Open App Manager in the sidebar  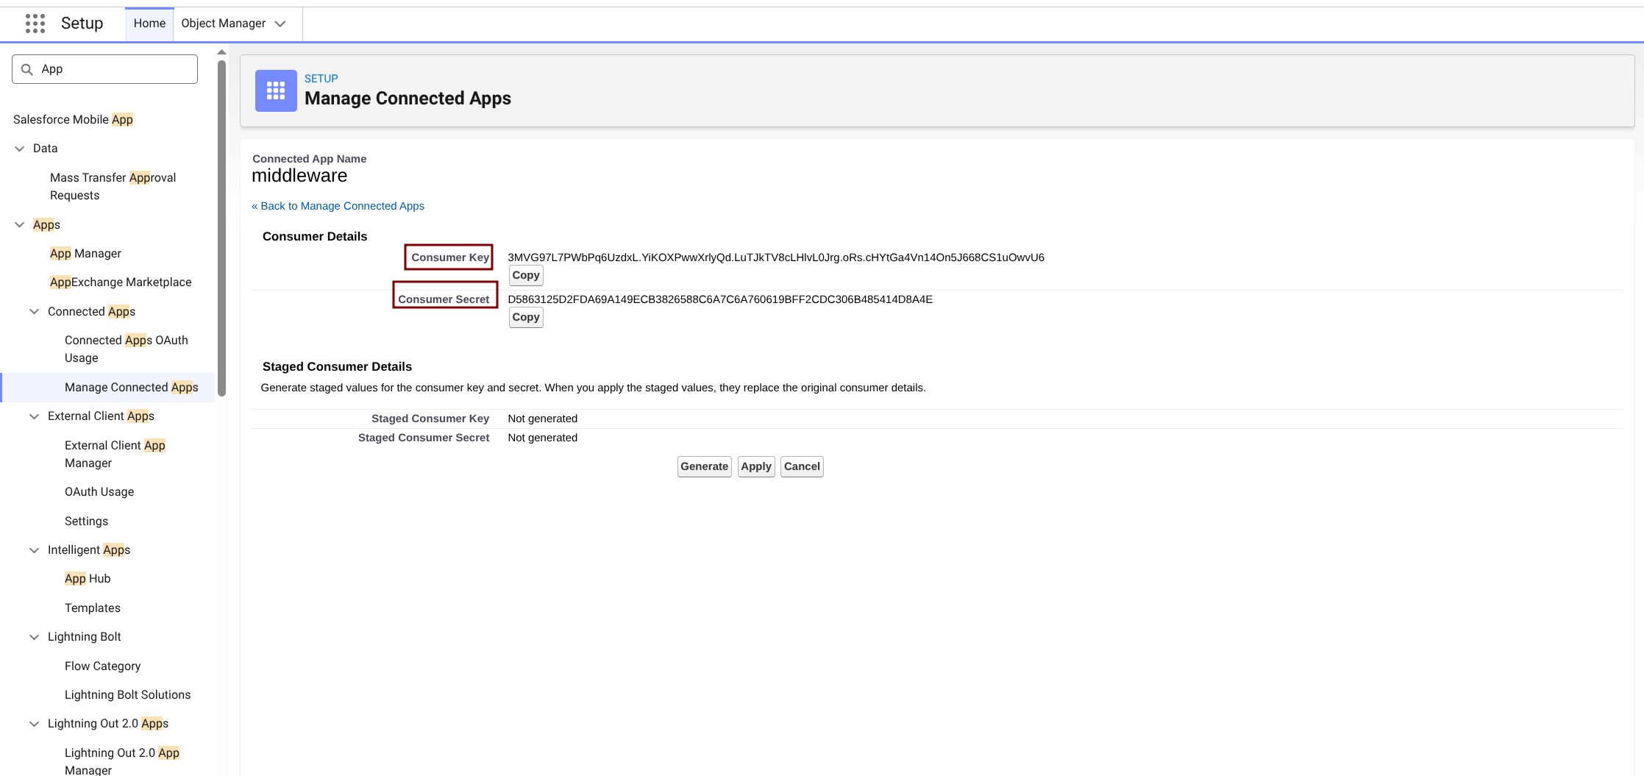[85, 254]
